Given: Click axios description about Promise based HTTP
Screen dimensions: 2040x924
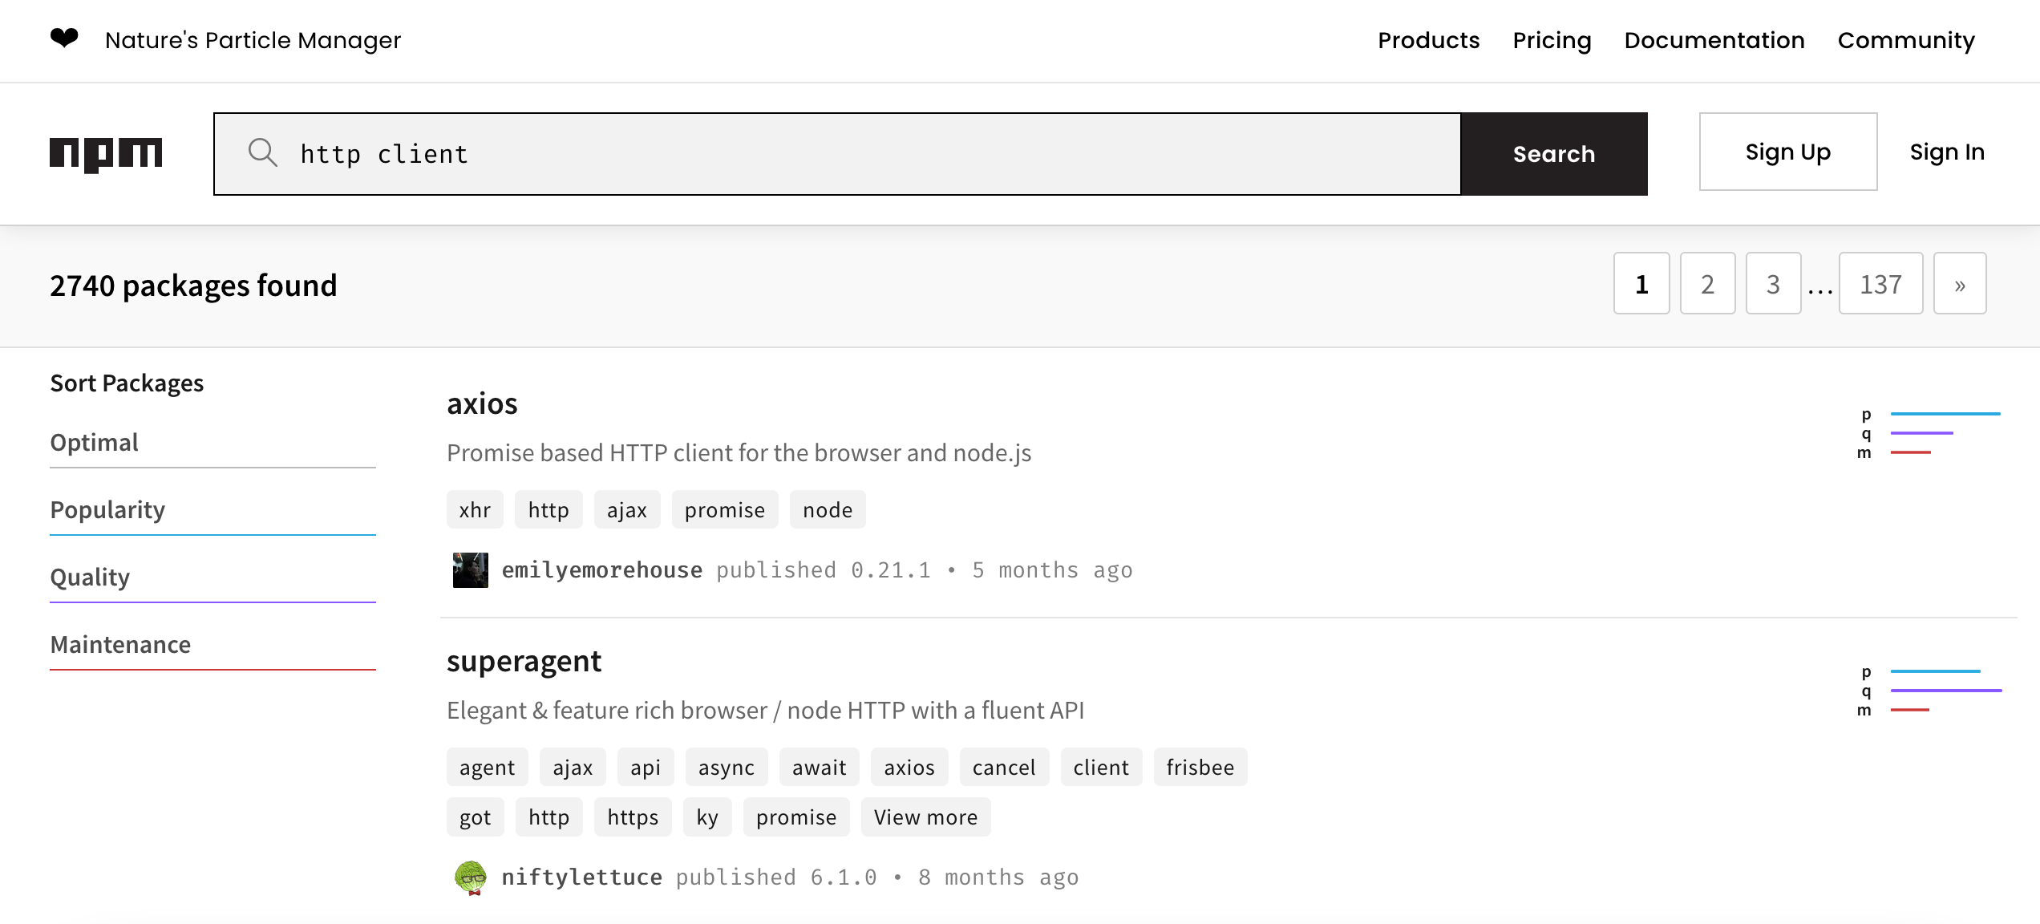Looking at the screenshot, I should coord(739,453).
